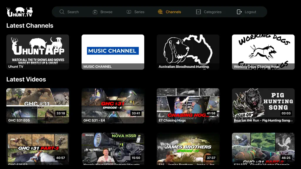Open the MUSIC CHANNEL card

(x=113, y=52)
